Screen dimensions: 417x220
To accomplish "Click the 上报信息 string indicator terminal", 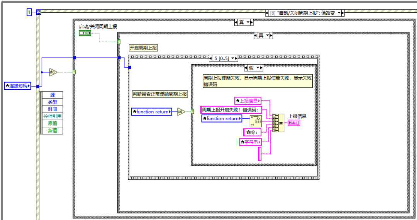I will click(294, 123).
